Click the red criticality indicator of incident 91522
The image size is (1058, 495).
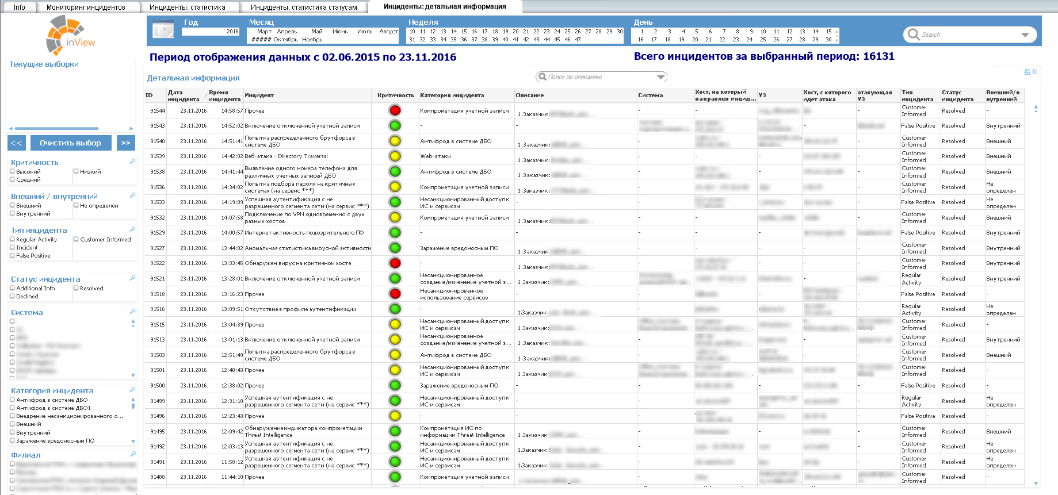395,263
